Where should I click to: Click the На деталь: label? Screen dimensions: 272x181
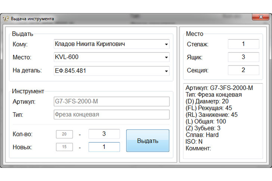point(27,71)
